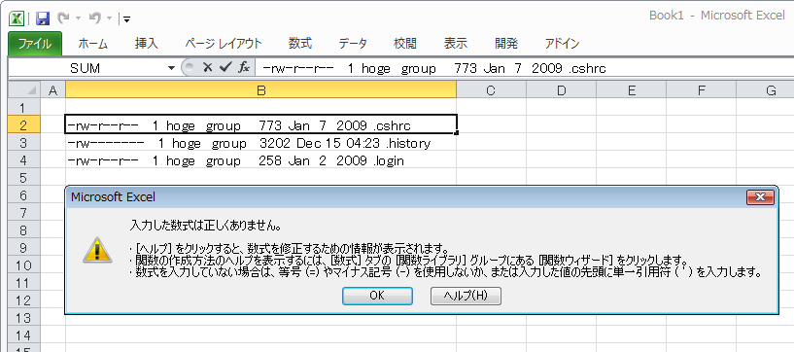Image resolution: width=794 pixels, height=352 pixels.
Task: Select row 5 header
Action: (24, 177)
